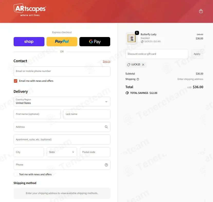Open the shopping bag cart icon
The width and height of the screenshot is (213, 202).
(x=201, y=11)
